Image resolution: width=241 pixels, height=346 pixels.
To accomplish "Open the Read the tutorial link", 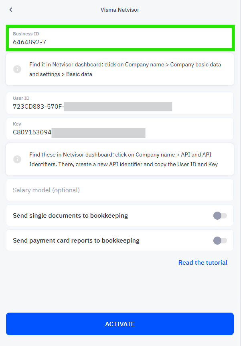I will click(x=203, y=263).
